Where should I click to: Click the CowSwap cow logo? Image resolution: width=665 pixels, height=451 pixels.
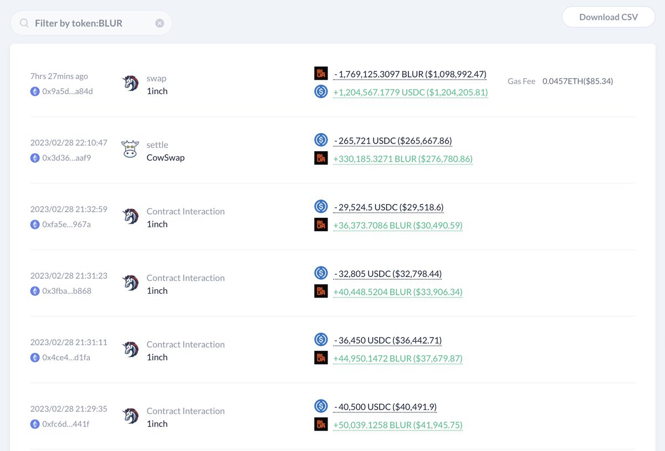[x=130, y=150]
